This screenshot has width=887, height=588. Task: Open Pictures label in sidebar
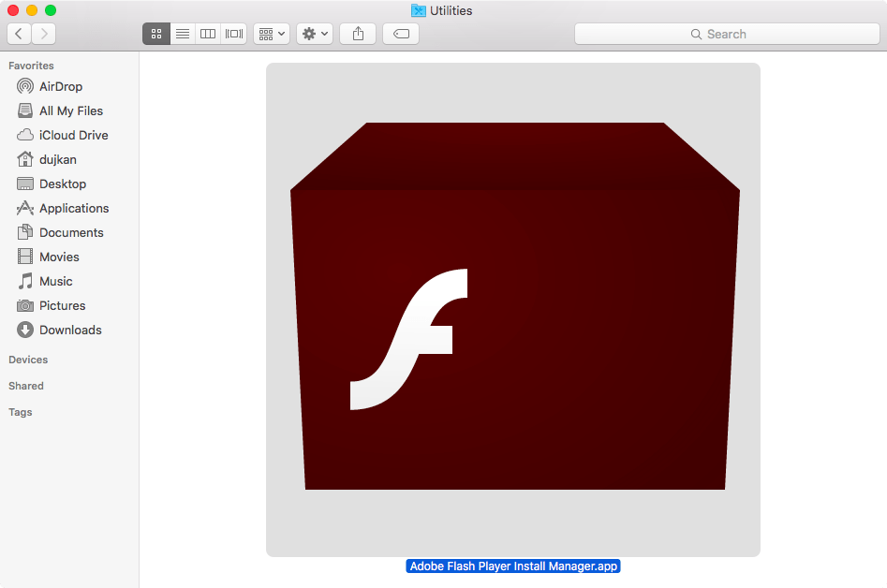coord(62,305)
